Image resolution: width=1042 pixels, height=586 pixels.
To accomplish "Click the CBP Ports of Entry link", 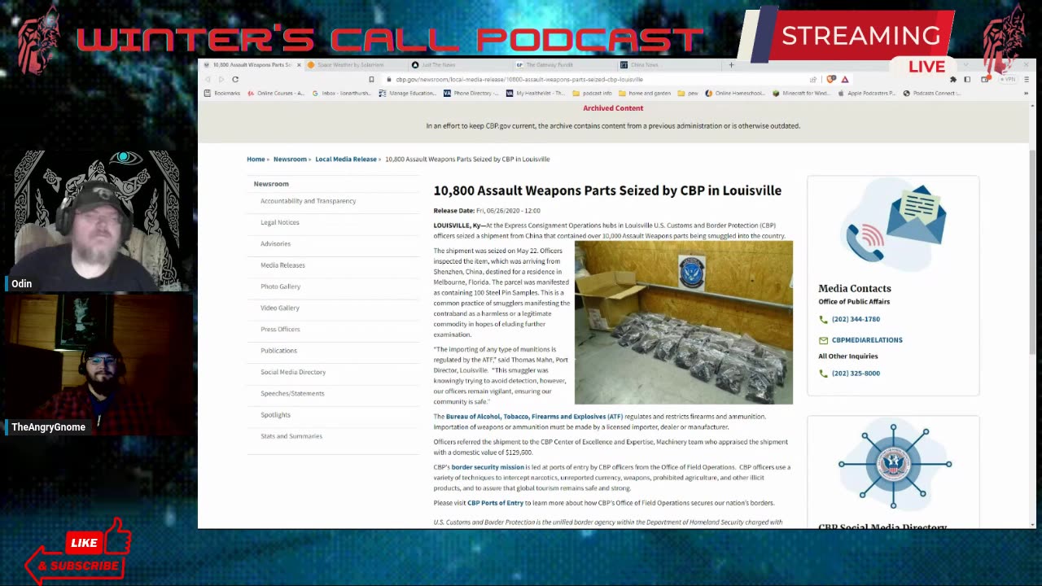I will 495,503.
